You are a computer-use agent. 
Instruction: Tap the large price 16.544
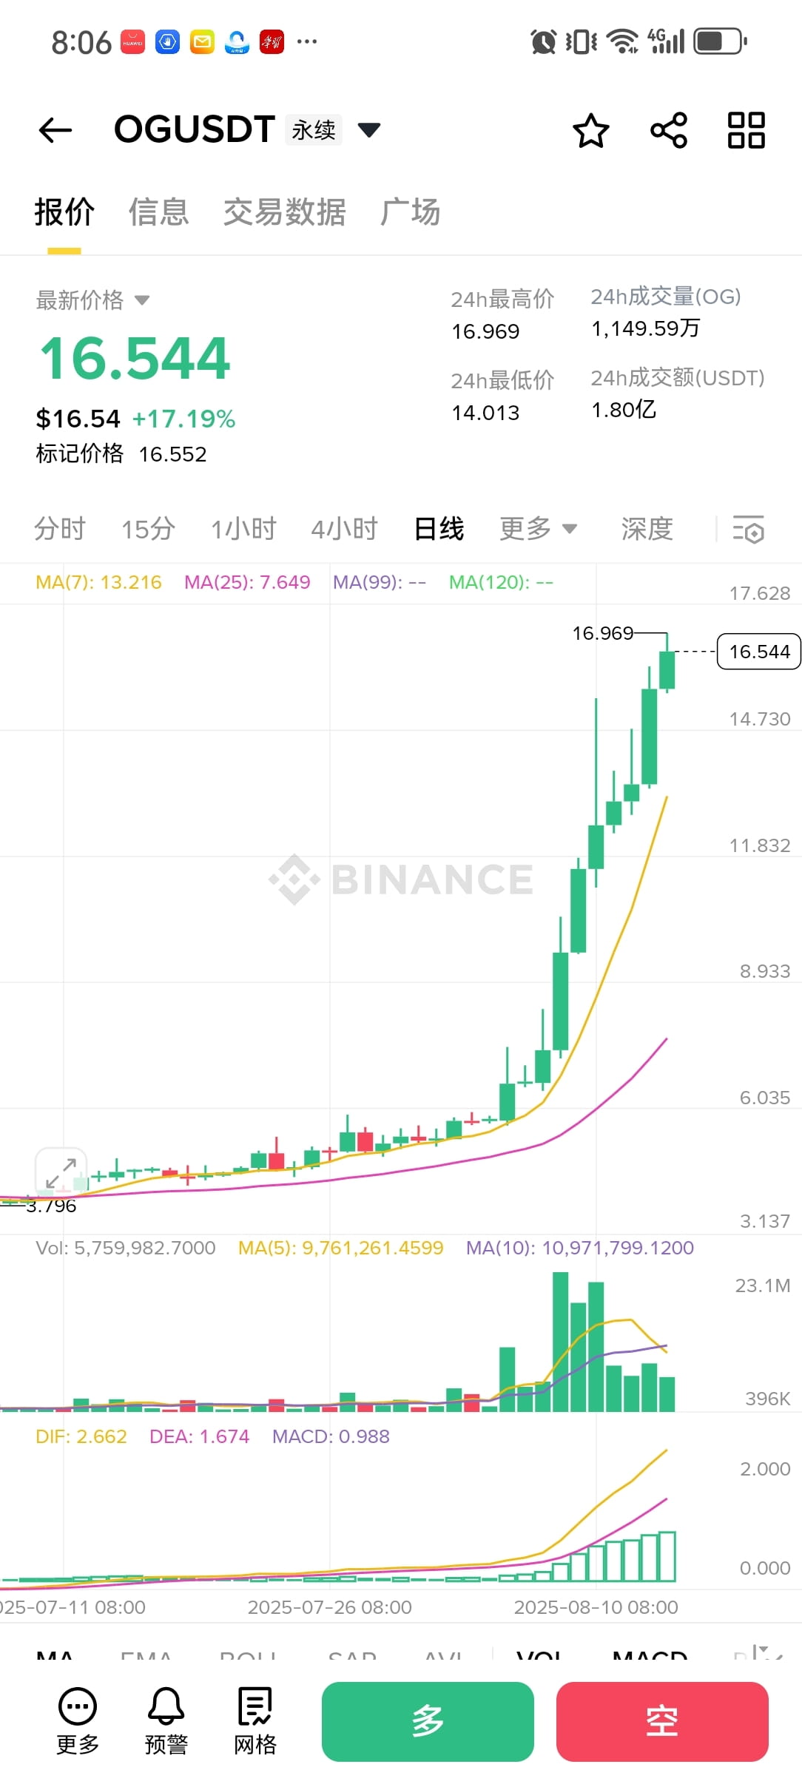[135, 358]
